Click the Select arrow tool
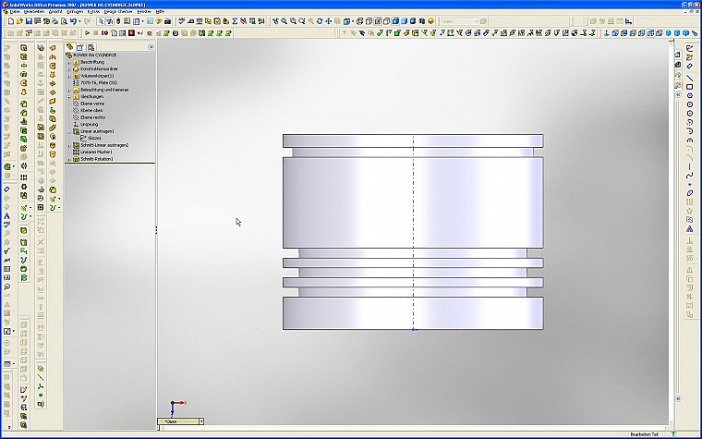 pos(101,21)
